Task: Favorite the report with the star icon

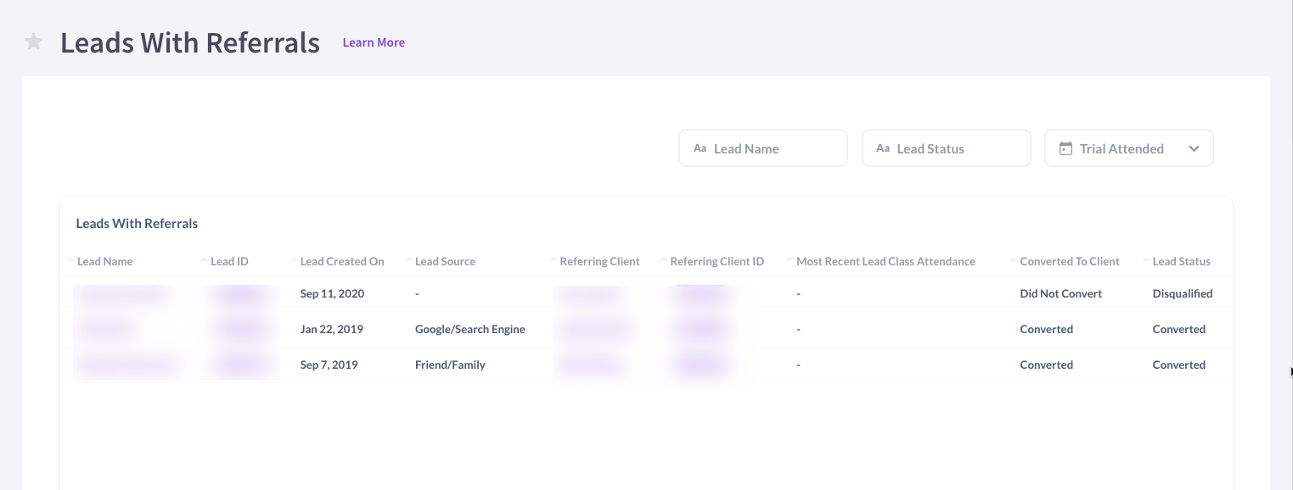Action: 34,42
